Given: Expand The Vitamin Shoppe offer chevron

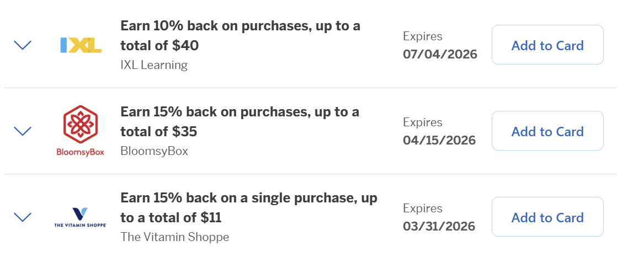Looking at the screenshot, I should click(x=23, y=217).
